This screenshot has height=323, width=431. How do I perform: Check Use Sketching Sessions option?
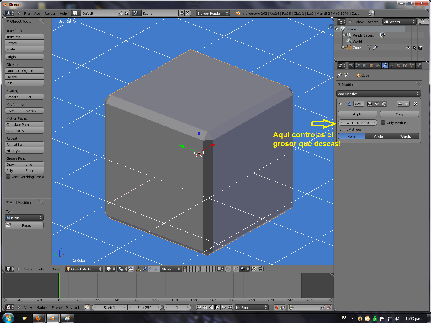point(8,177)
